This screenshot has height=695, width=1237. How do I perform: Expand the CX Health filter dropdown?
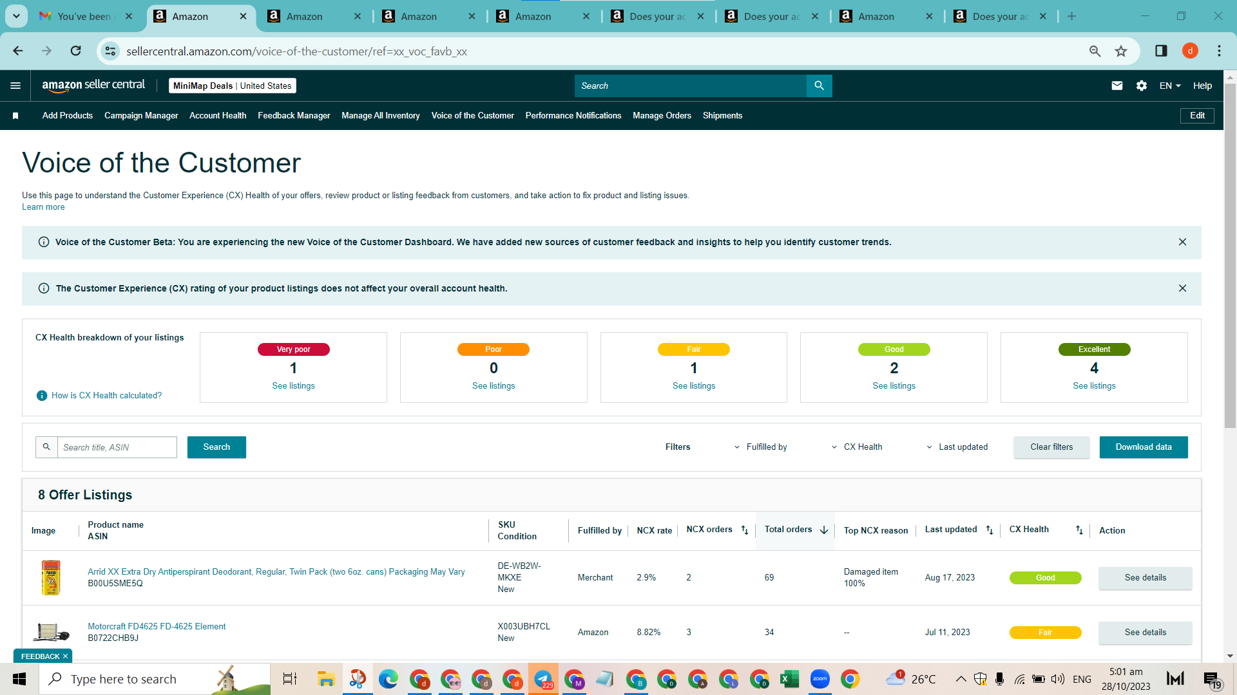pyautogui.click(x=857, y=447)
